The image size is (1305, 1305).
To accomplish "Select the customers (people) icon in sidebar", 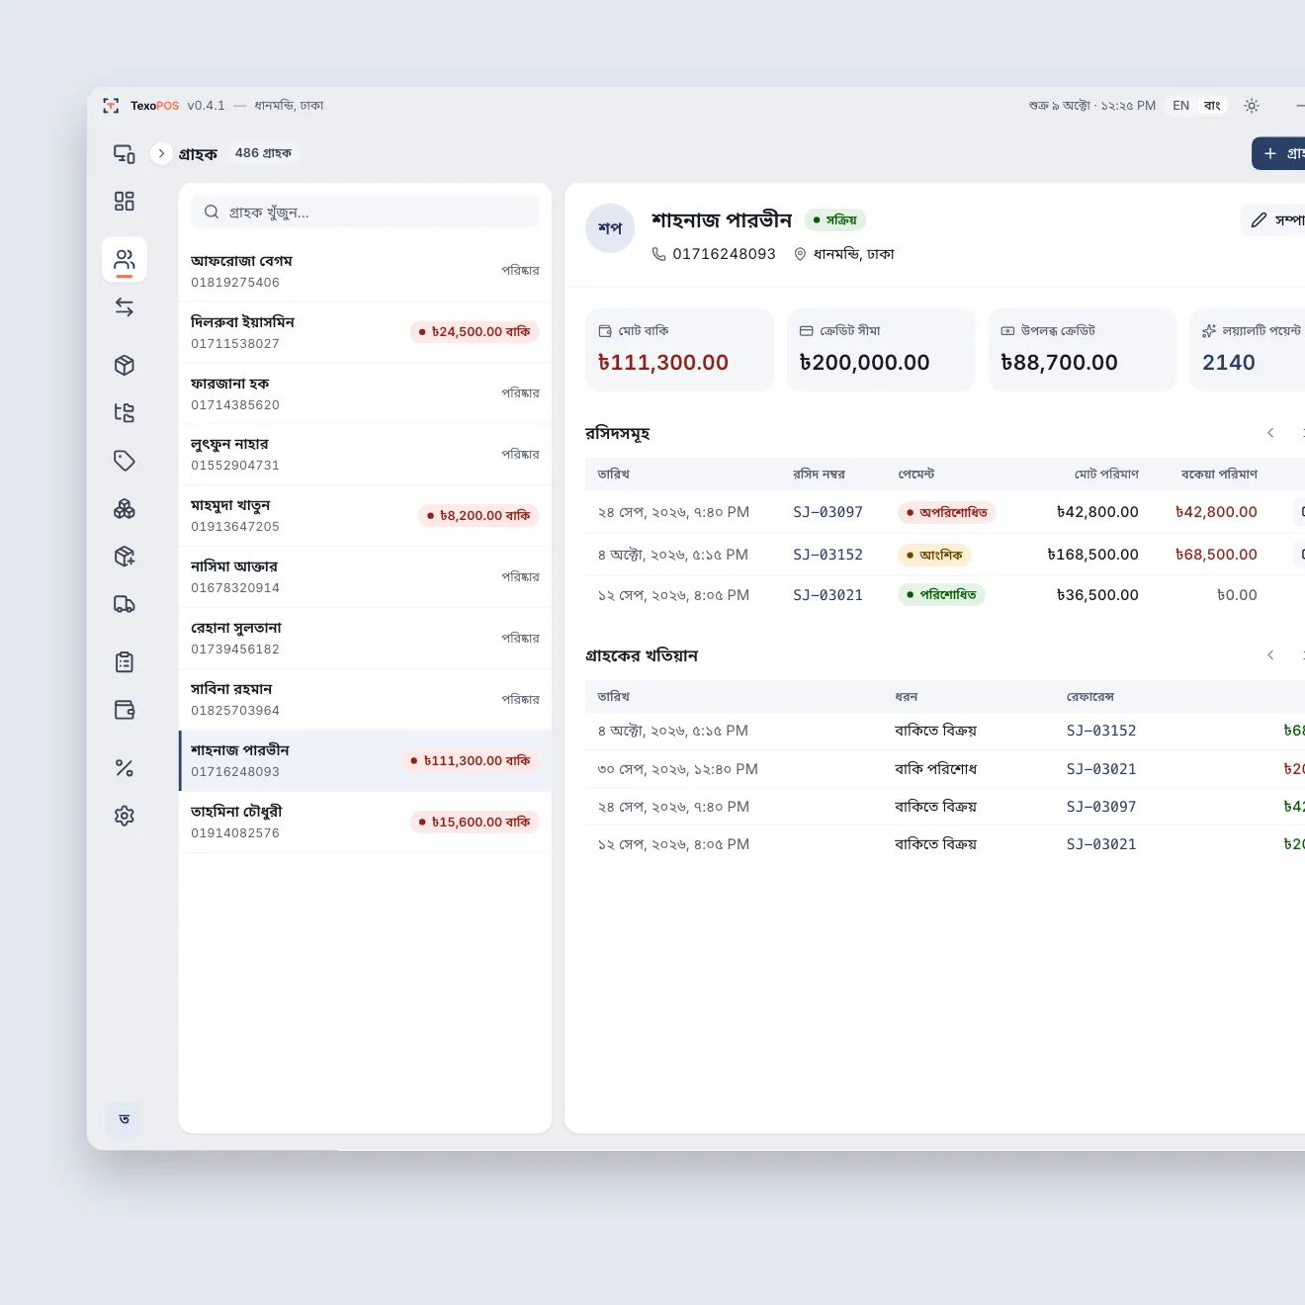I will point(125,260).
